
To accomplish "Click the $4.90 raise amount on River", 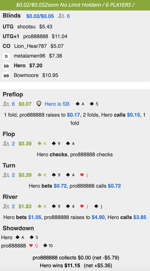I will [98, 217].
